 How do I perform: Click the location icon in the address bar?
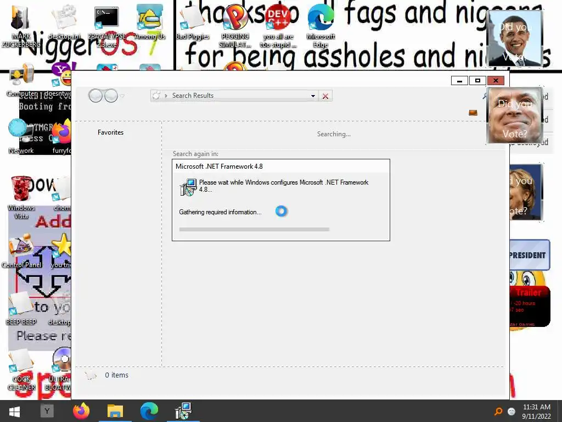(x=156, y=96)
